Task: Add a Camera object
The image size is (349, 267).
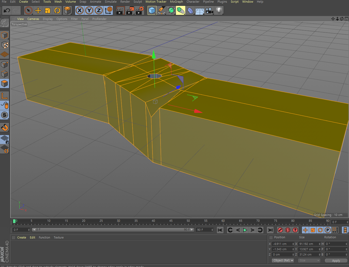Action: pyautogui.click(x=209, y=11)
